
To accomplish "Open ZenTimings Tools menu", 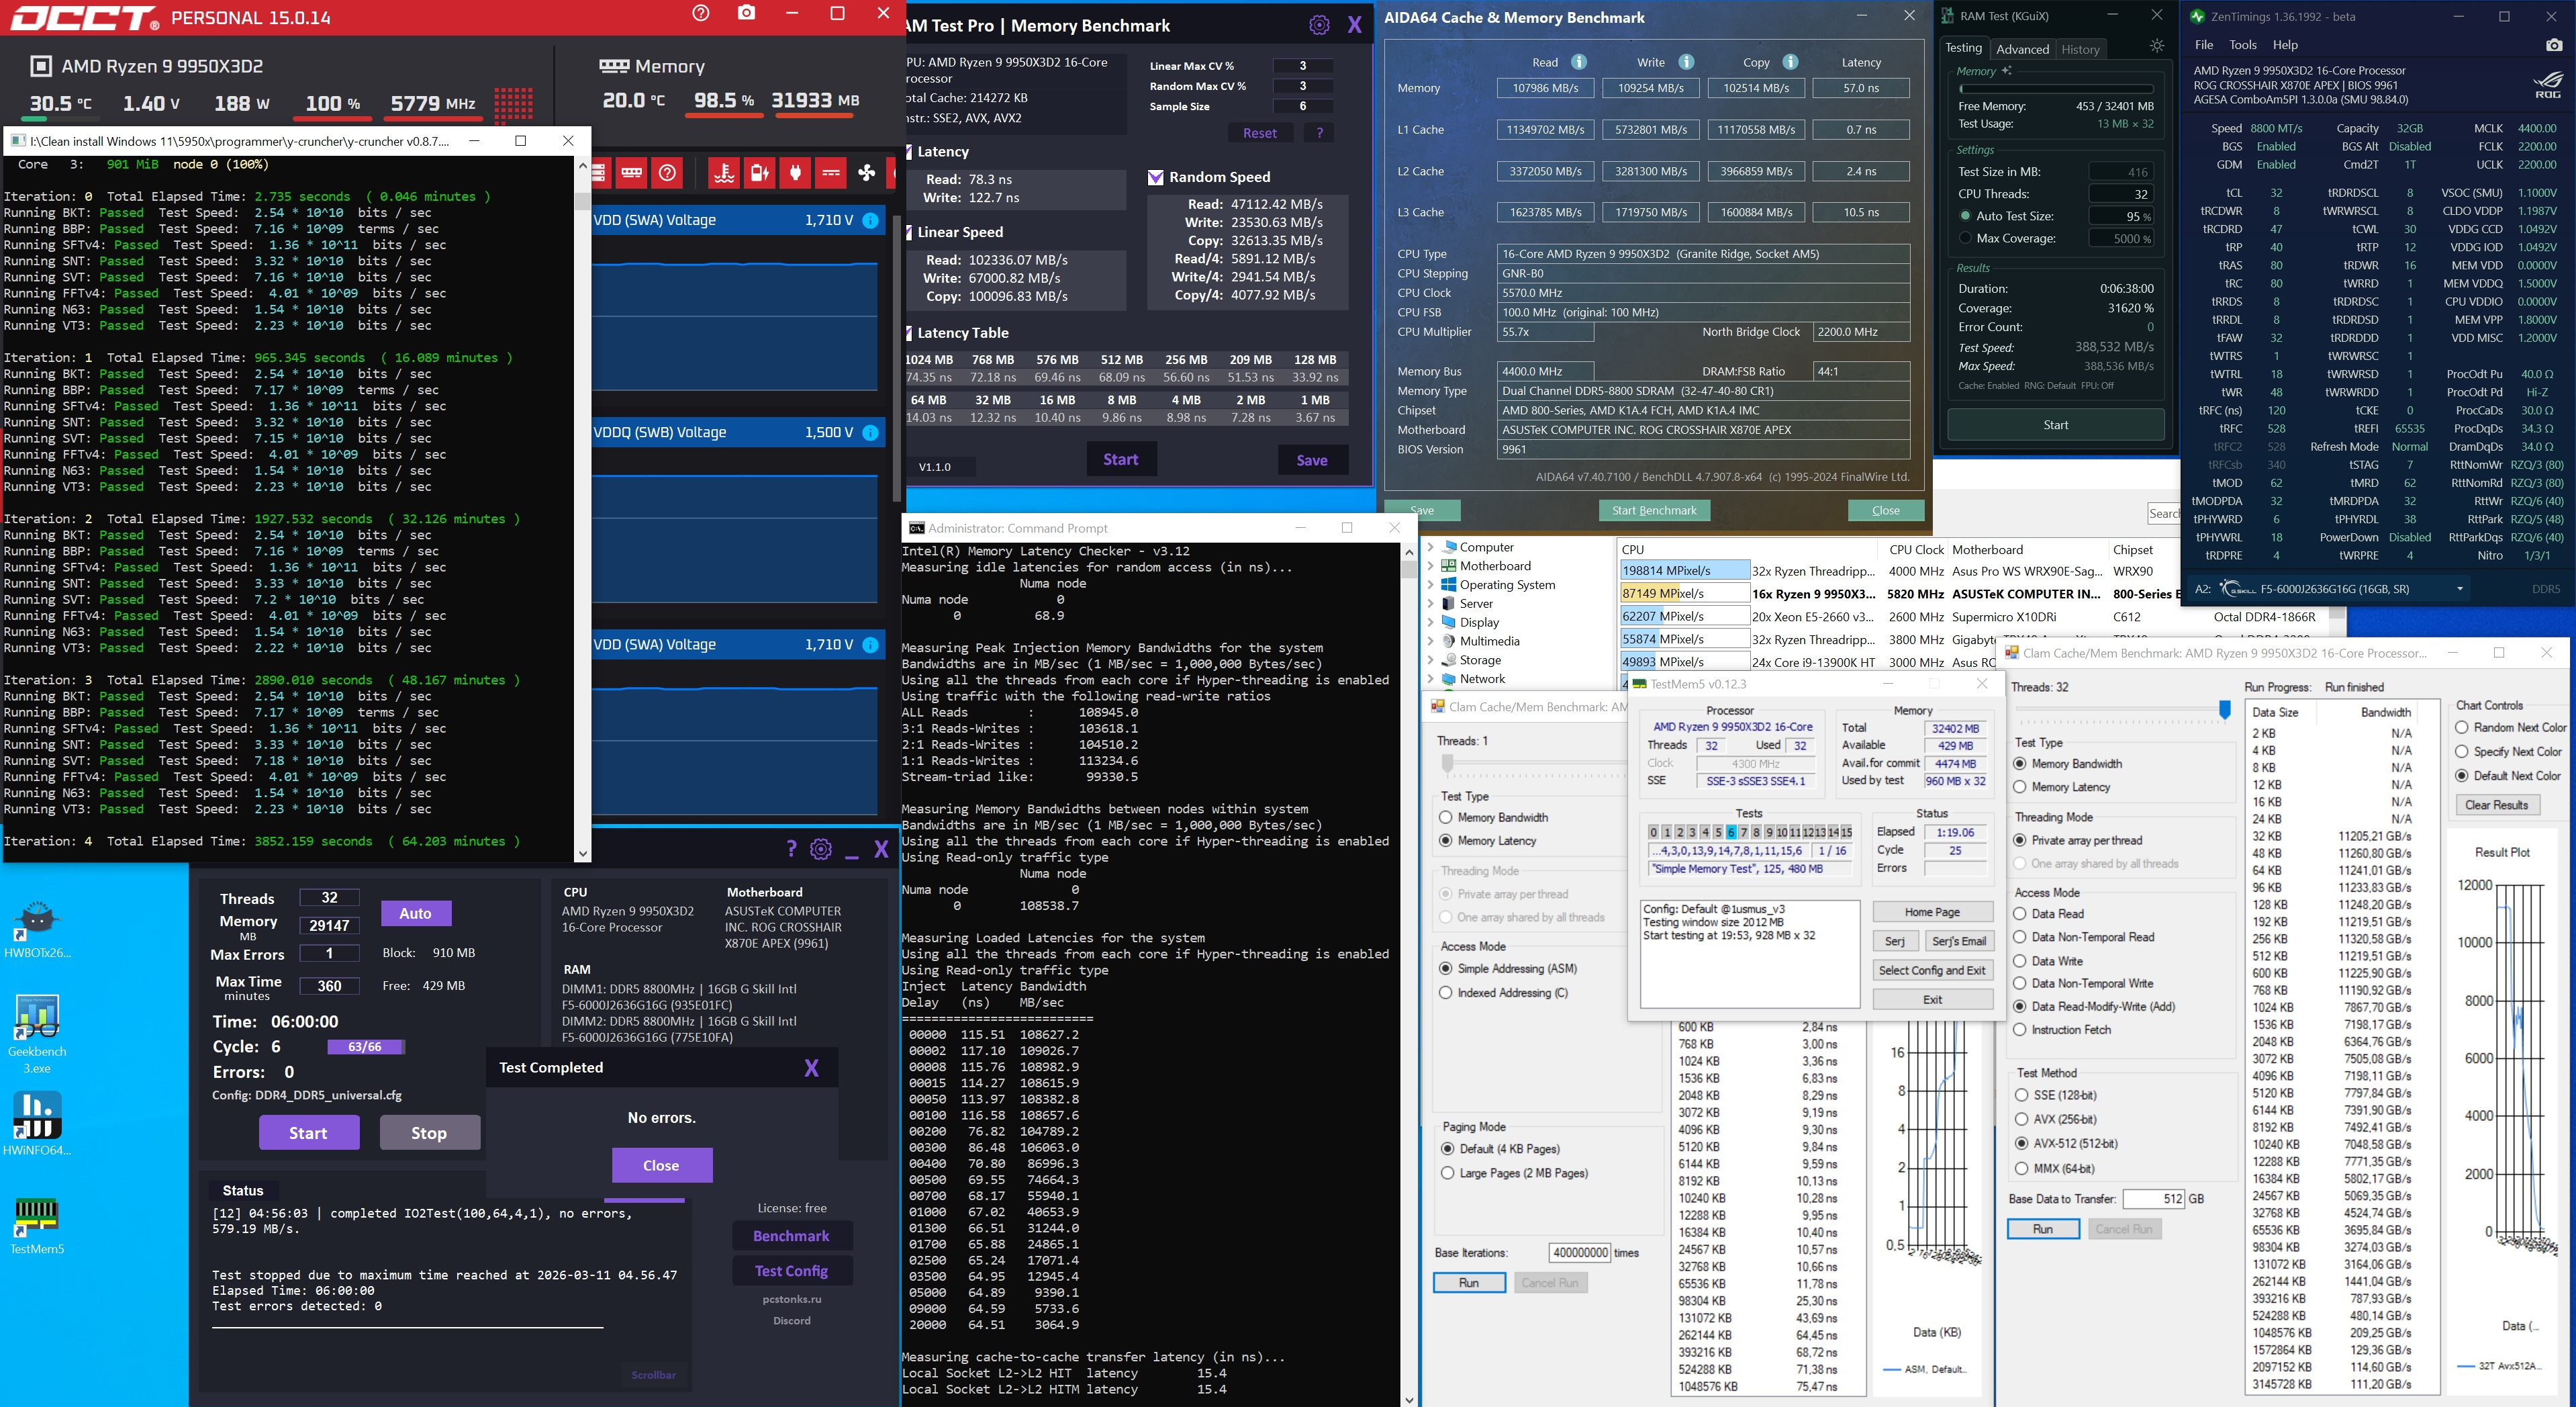I will point(2243,45).
